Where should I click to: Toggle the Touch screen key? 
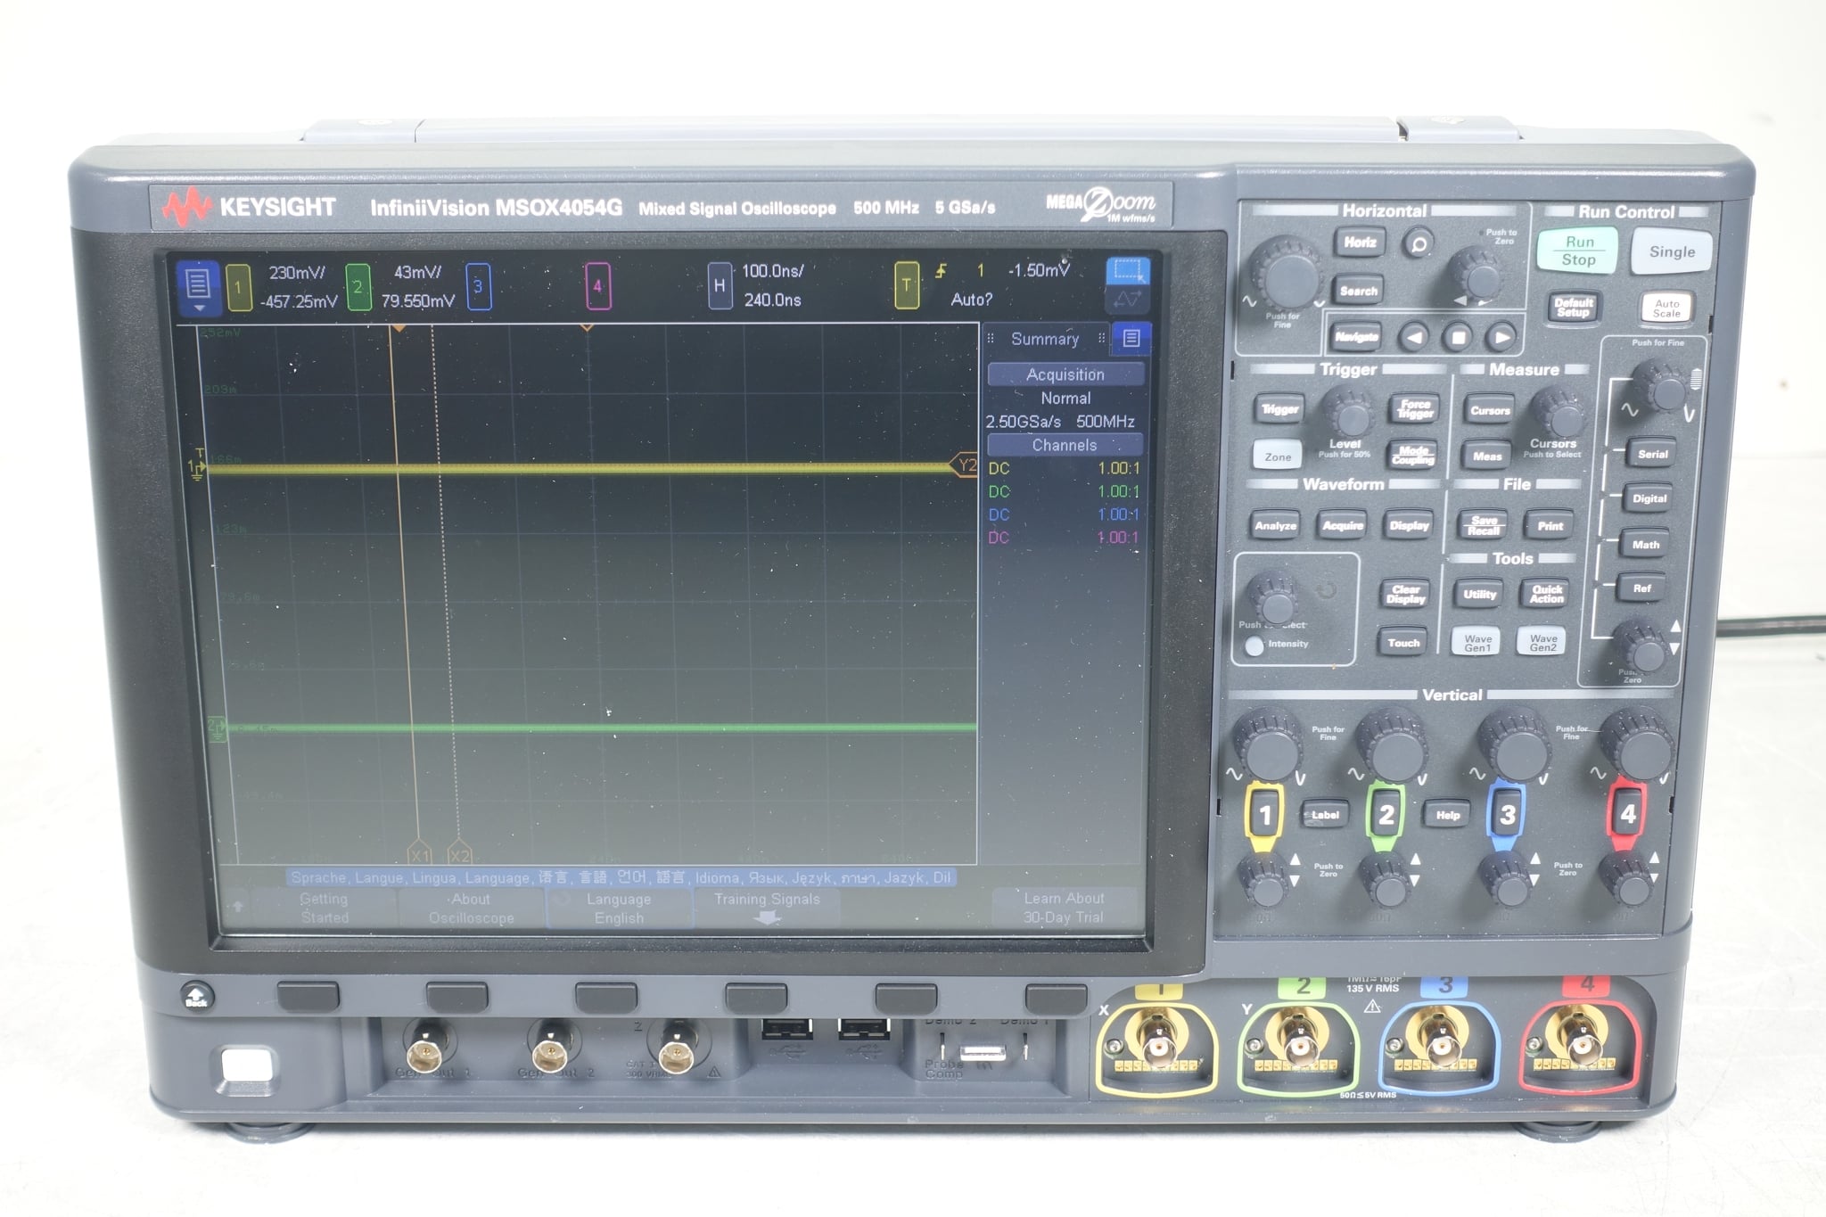(1403, 643)
